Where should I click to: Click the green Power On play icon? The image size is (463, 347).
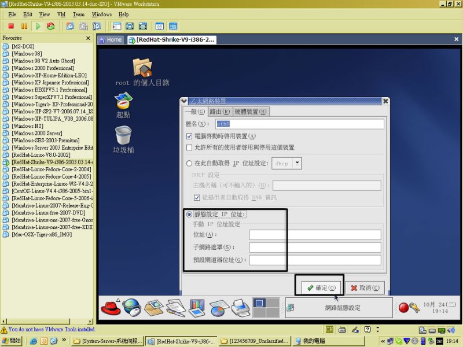point(38,26)
